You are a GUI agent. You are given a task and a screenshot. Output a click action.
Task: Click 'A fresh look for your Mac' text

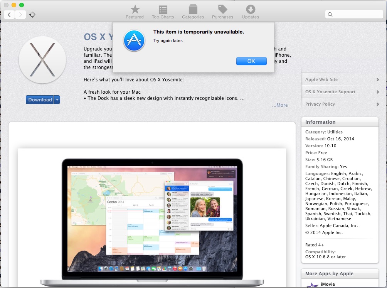click(x=112, y=92)
